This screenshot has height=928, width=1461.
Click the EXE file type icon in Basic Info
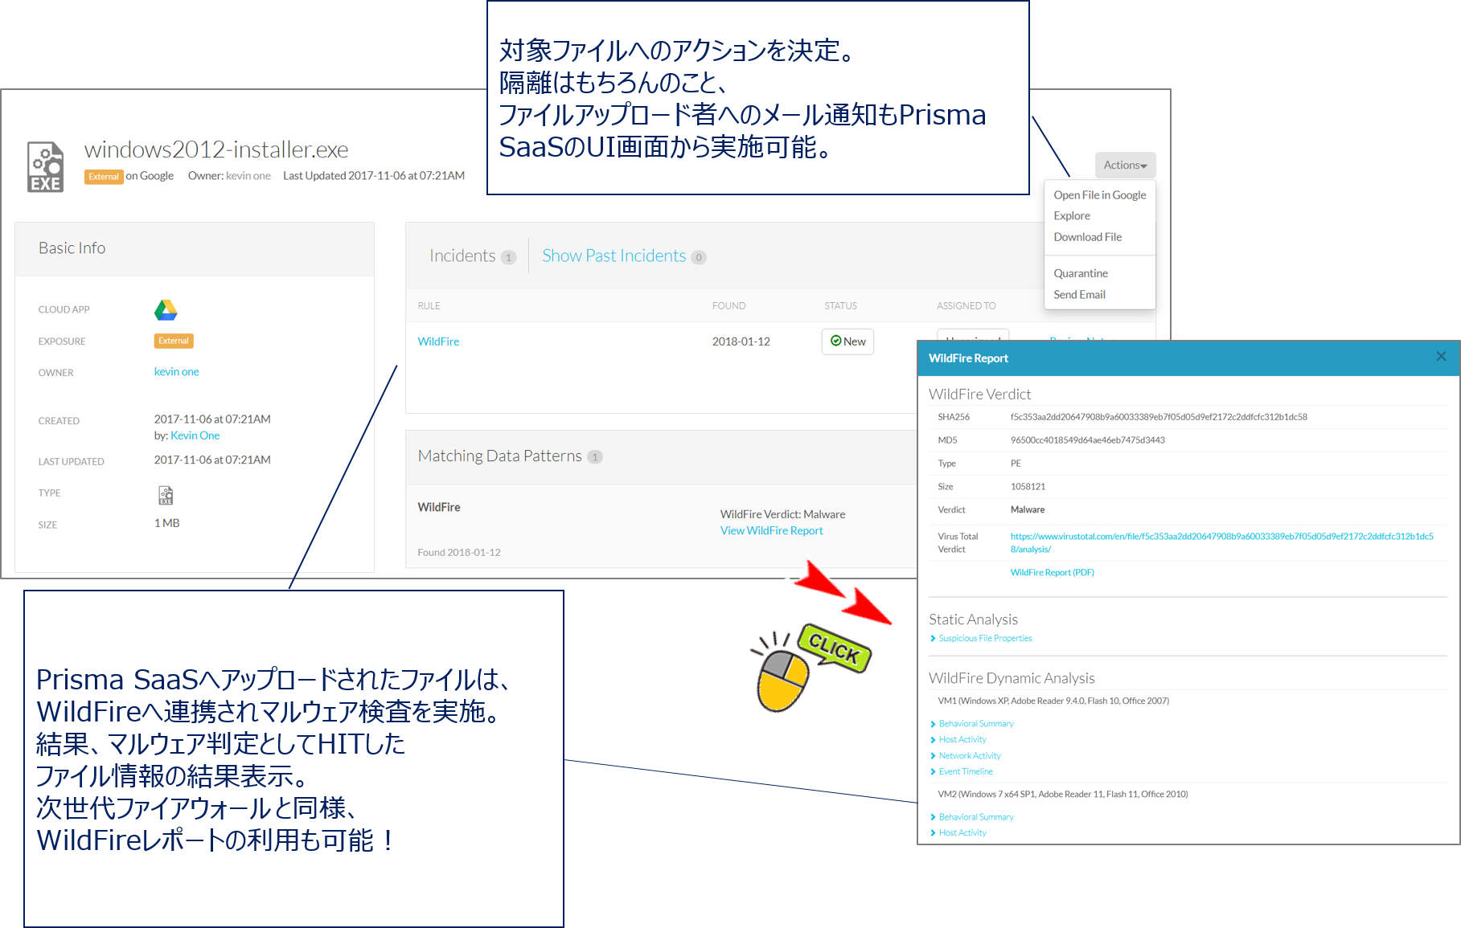click(166, 495)
